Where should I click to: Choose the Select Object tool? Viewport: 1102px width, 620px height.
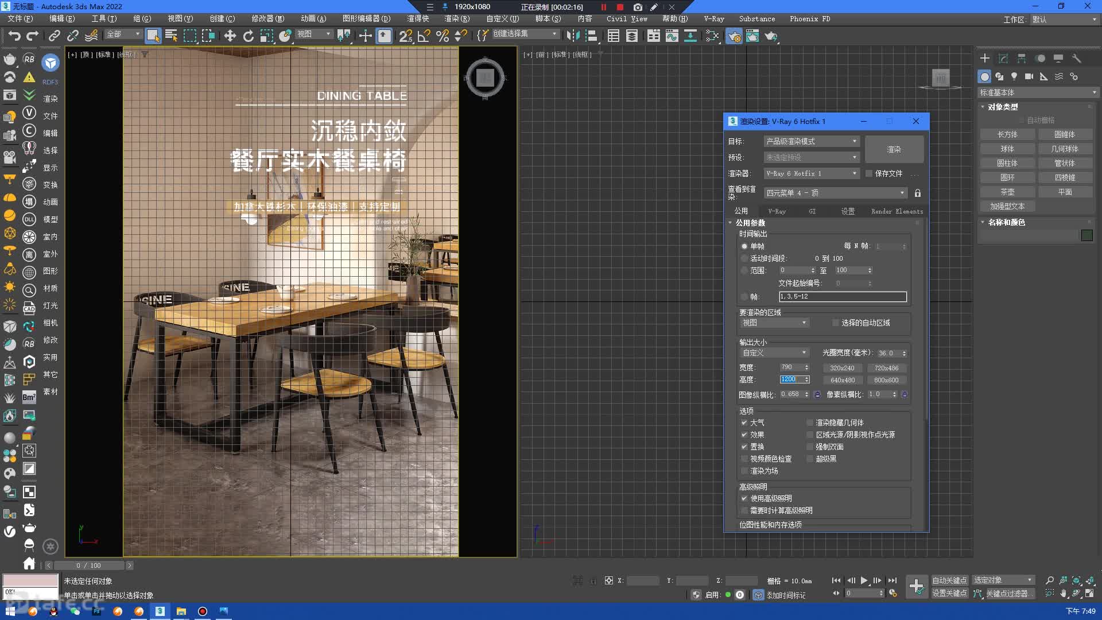pyautogui.click(x=153, y=36)
